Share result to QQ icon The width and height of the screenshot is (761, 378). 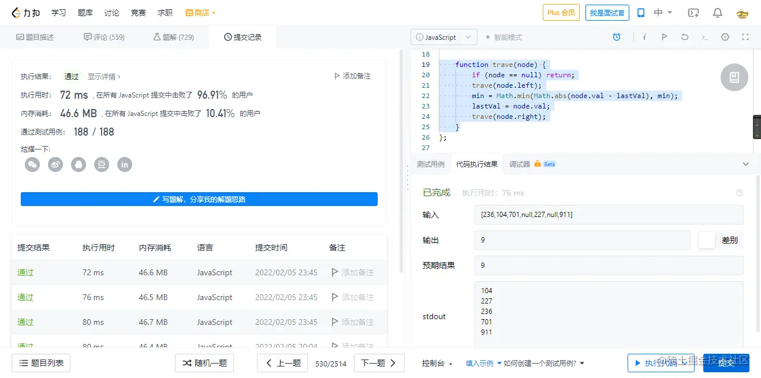point(79,164)
